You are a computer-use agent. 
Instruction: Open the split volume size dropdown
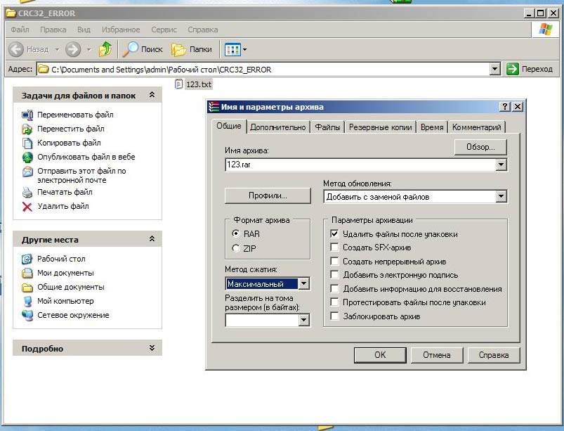pyautogui.click(x=304, y=320)
